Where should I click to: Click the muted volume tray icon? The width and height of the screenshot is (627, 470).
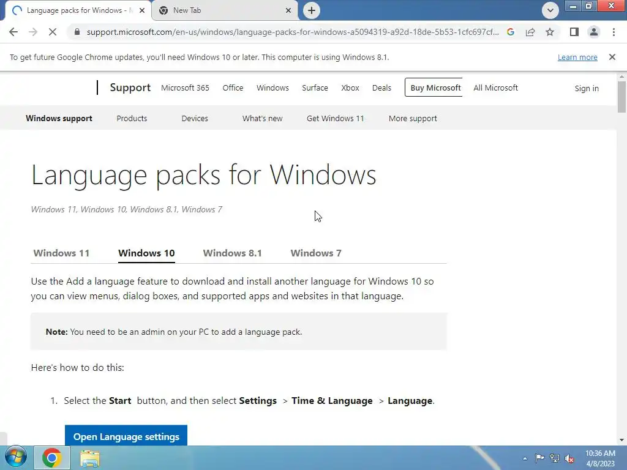pos(569,458)
